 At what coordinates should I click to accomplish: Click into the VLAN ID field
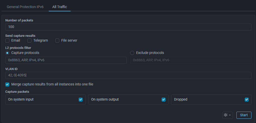[x=128, y=75]
